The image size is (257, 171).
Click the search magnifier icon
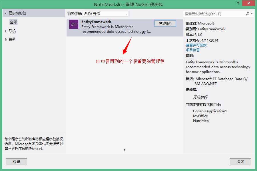[247, 14]
